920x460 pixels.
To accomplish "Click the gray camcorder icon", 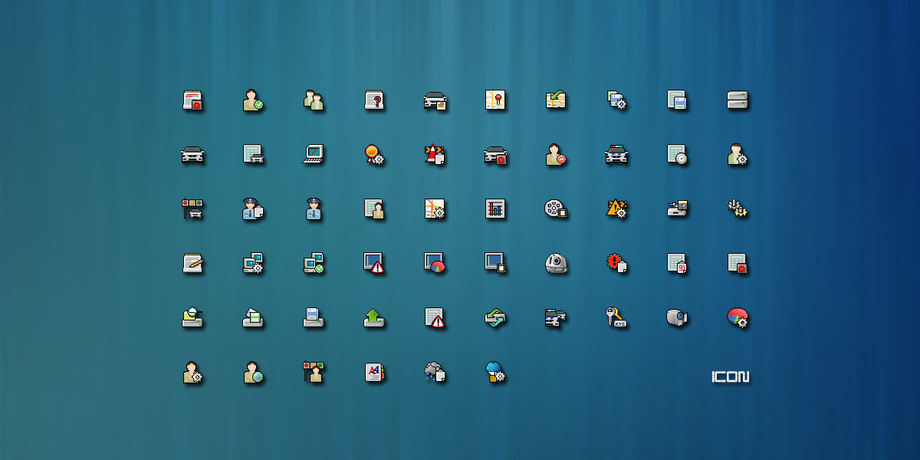I will (x=677, y=317).
